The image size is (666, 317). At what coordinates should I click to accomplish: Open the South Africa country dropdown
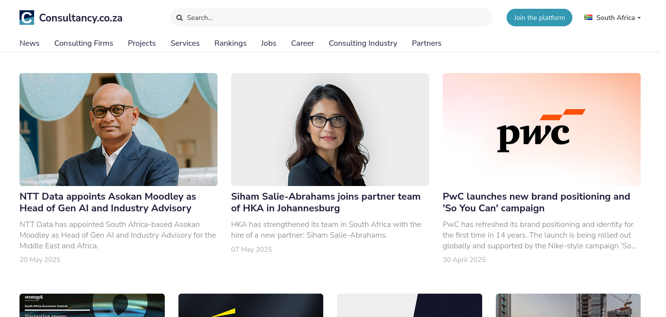[613, 18]
